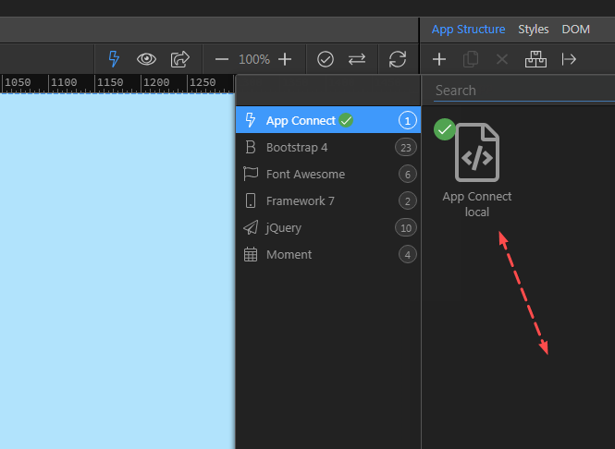This screenshot has height=449, width=615.
Task: Click the share/export arrow icon
Action: pyautogui.click(x=180, y=59)
